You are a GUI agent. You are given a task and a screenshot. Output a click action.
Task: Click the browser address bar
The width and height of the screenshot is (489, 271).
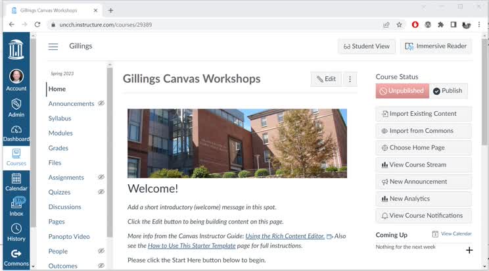(215, 24)
